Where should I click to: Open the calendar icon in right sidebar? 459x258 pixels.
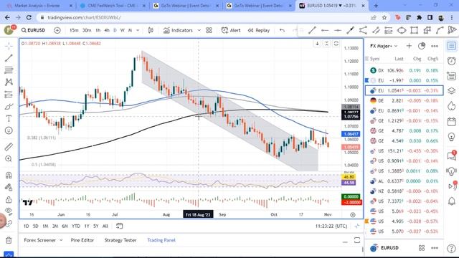point(451,122)
